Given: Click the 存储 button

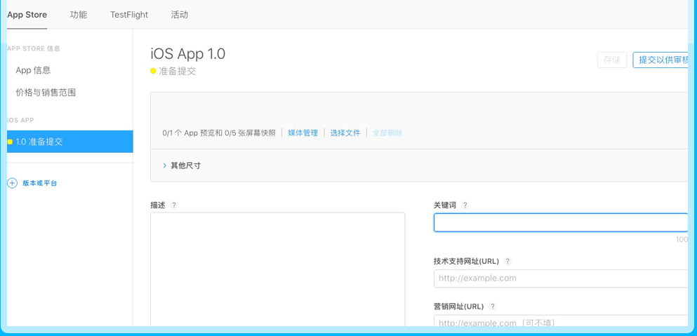Looking at the screenshot, I should click(x=611, y=60).
